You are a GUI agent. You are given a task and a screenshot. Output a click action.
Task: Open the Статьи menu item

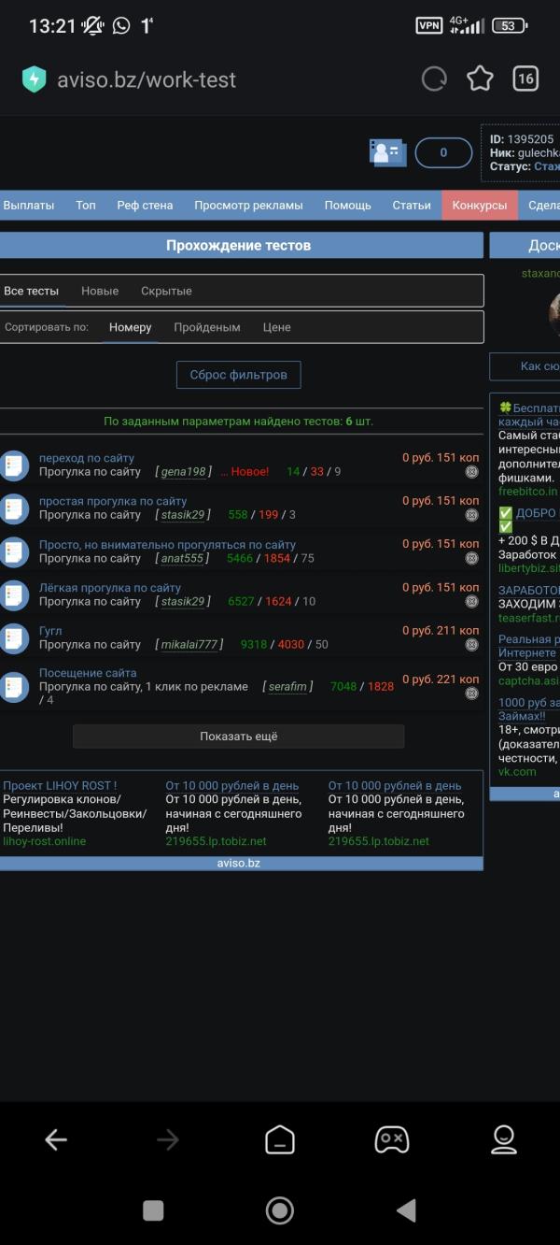(412, 206)
